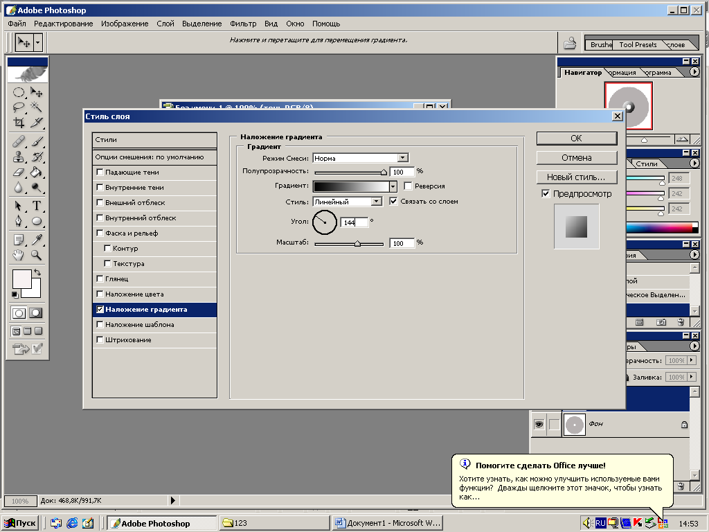
Task: Click the Полупрозрачность slider handle
Action: [x=384, y=172]
